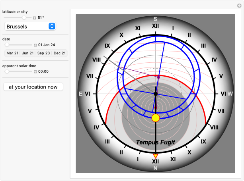The height and width of the screenshot is (181, 244).
Task: Click the N compass label at bottom
Action: pos(156,168)
